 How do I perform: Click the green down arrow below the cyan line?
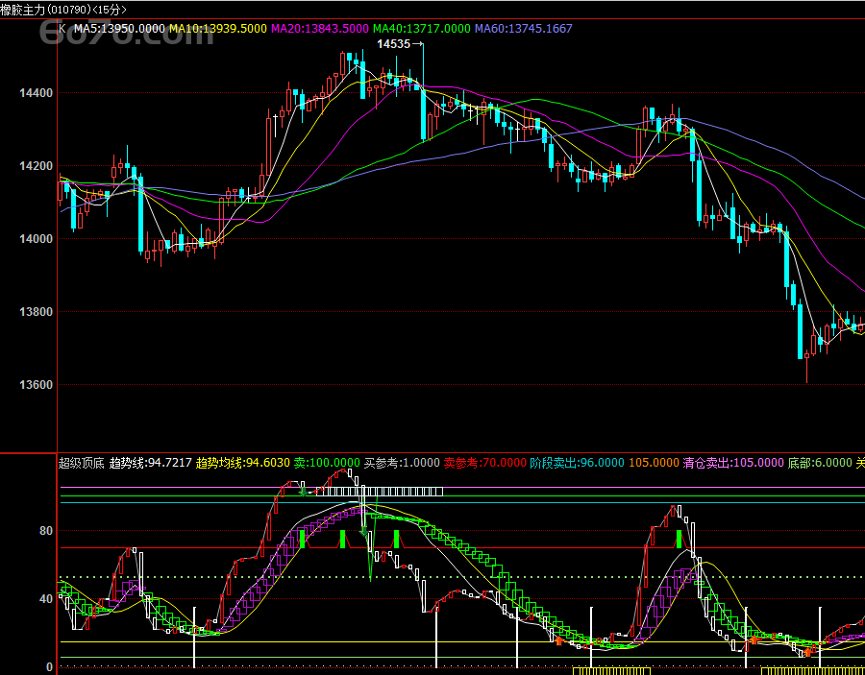tap(363, 532)
